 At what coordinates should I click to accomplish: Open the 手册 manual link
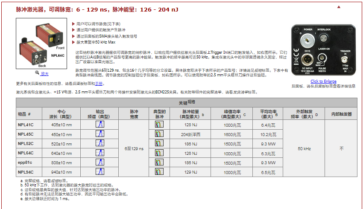(99, 84)
